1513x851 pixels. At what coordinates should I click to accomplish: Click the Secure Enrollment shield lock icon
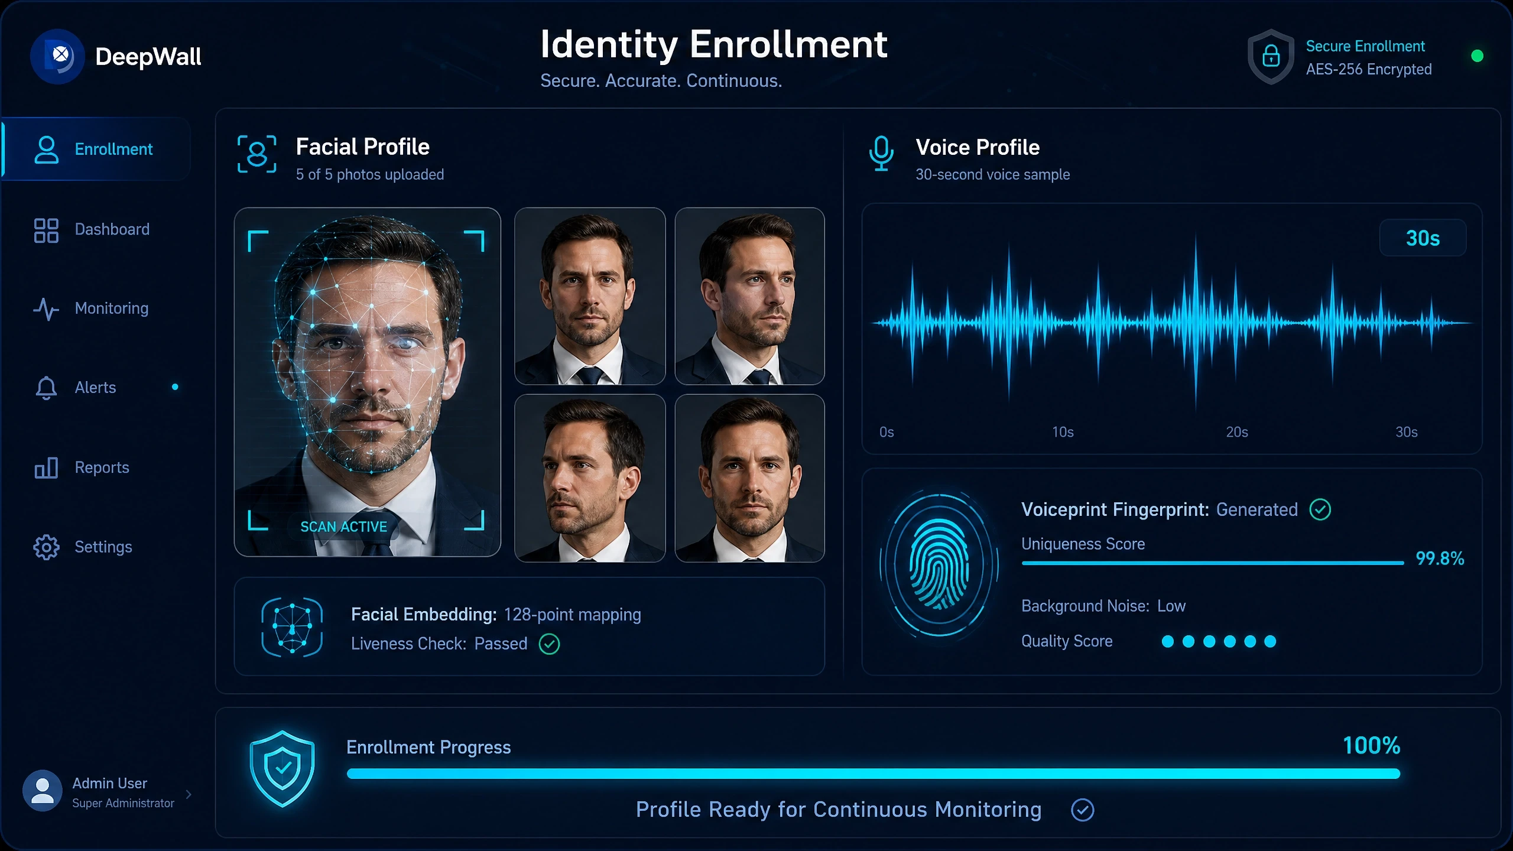click(1271, 57)
